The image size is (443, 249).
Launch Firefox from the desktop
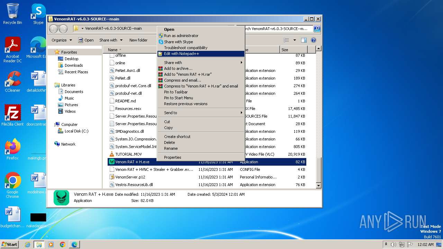click(12, 149)
